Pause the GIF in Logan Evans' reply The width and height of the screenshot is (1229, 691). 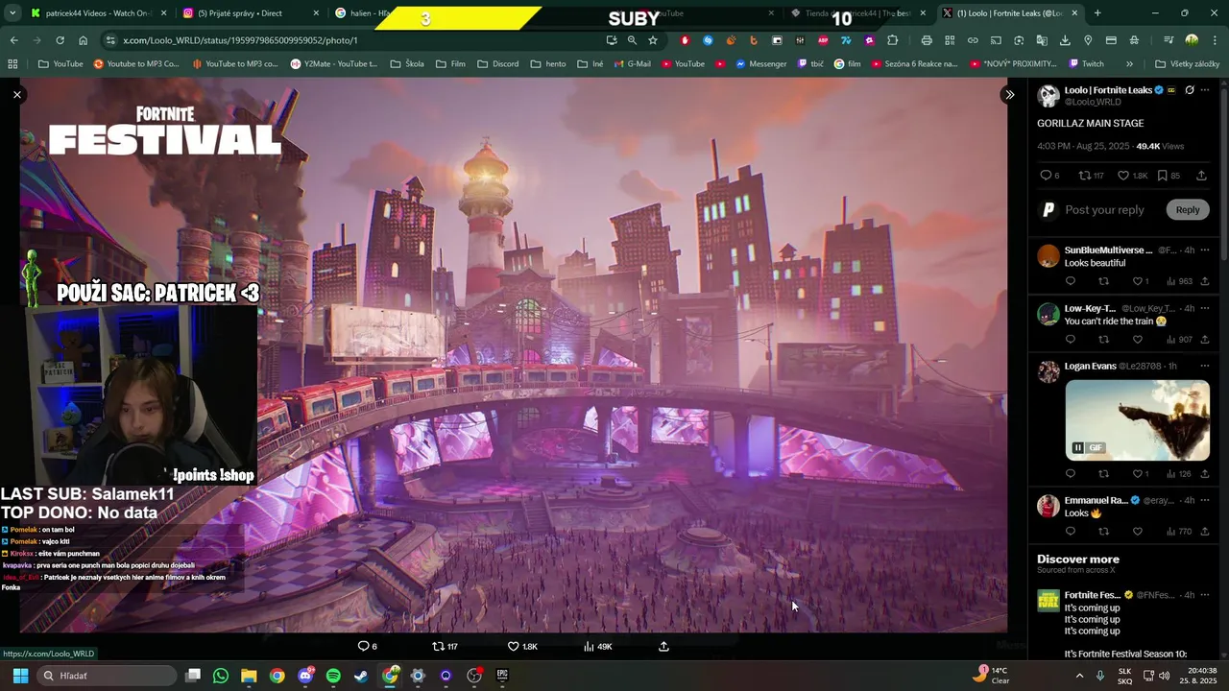pyautogui.click(x=1078, y=448)
